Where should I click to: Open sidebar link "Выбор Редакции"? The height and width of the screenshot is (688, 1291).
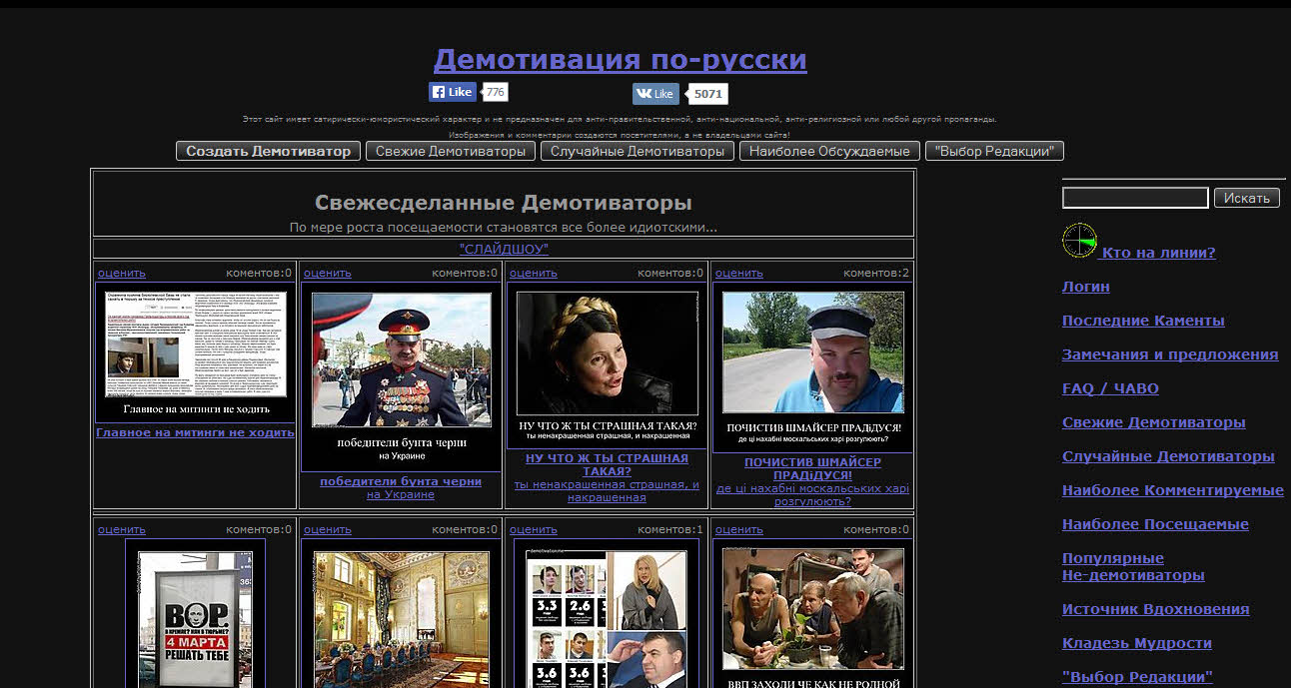tap(1137, 677)
